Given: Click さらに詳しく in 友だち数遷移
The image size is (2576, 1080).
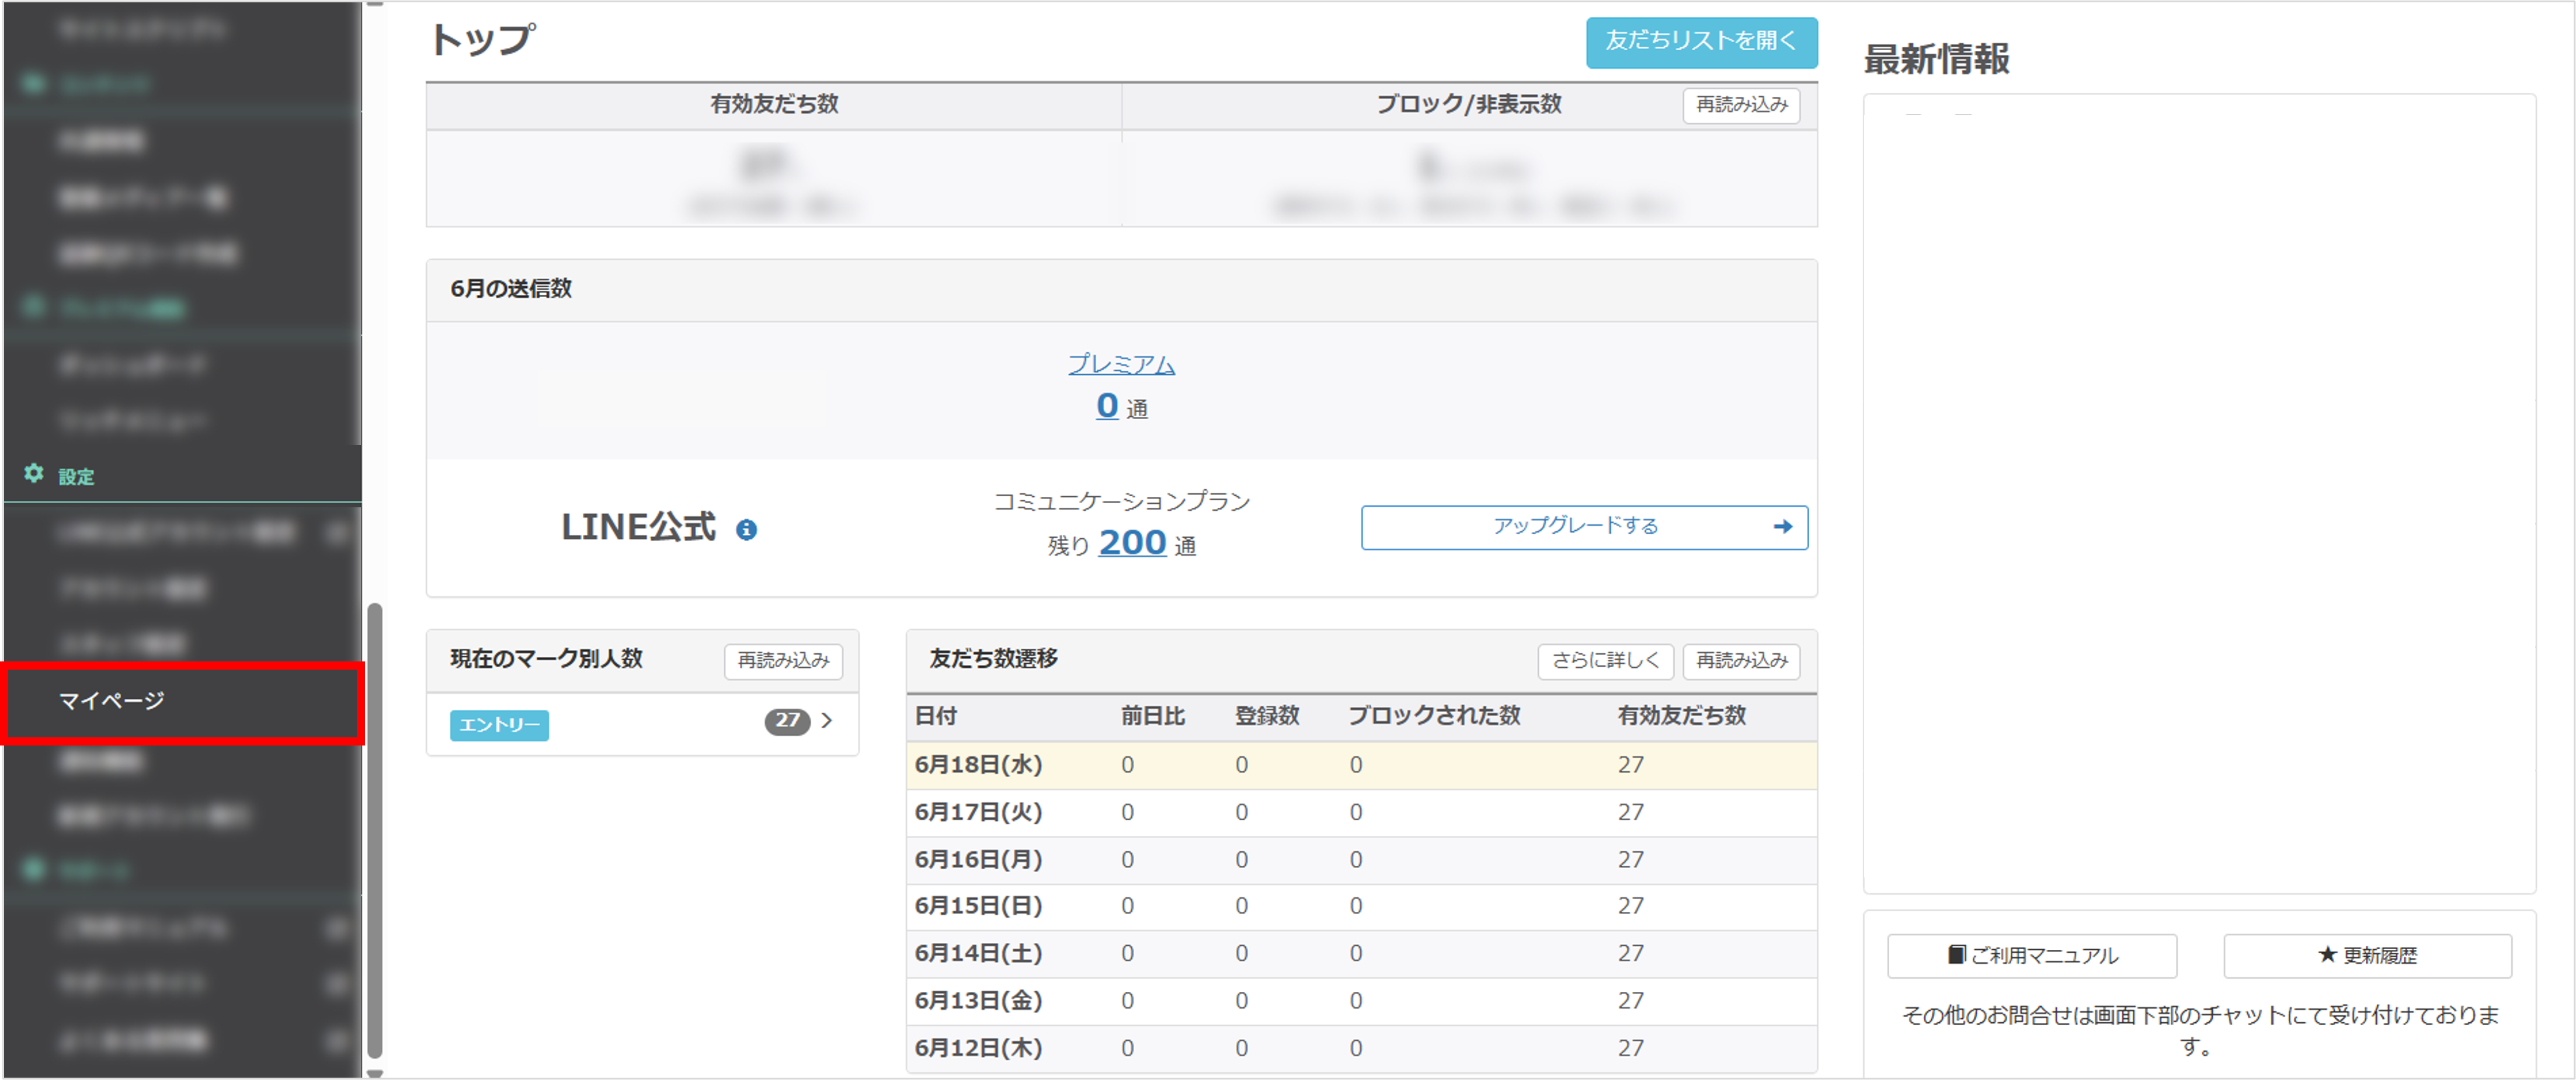Looking at the screenshot, I should click(1605, 661).
